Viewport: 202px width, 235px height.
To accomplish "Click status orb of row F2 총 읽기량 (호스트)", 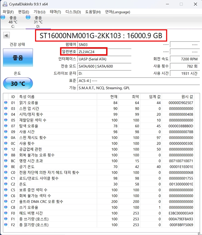I will [x=6, y=224].
